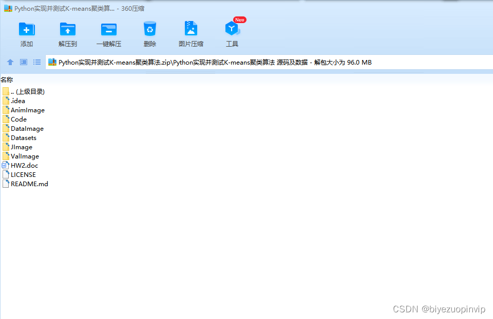Select the Code folder
Image resolution: width=493 pixels, height=319 pixels.
14,119
